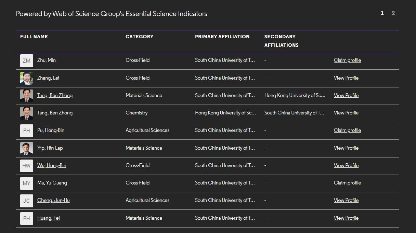Screen dimensions: 416x233
Task: Click Wu, Hong-Bin's HW avatar icon
Action: pyautogui.click(x=27, y=166)
